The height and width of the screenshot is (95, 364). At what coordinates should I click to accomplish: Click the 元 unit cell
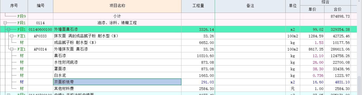point(293,88)
